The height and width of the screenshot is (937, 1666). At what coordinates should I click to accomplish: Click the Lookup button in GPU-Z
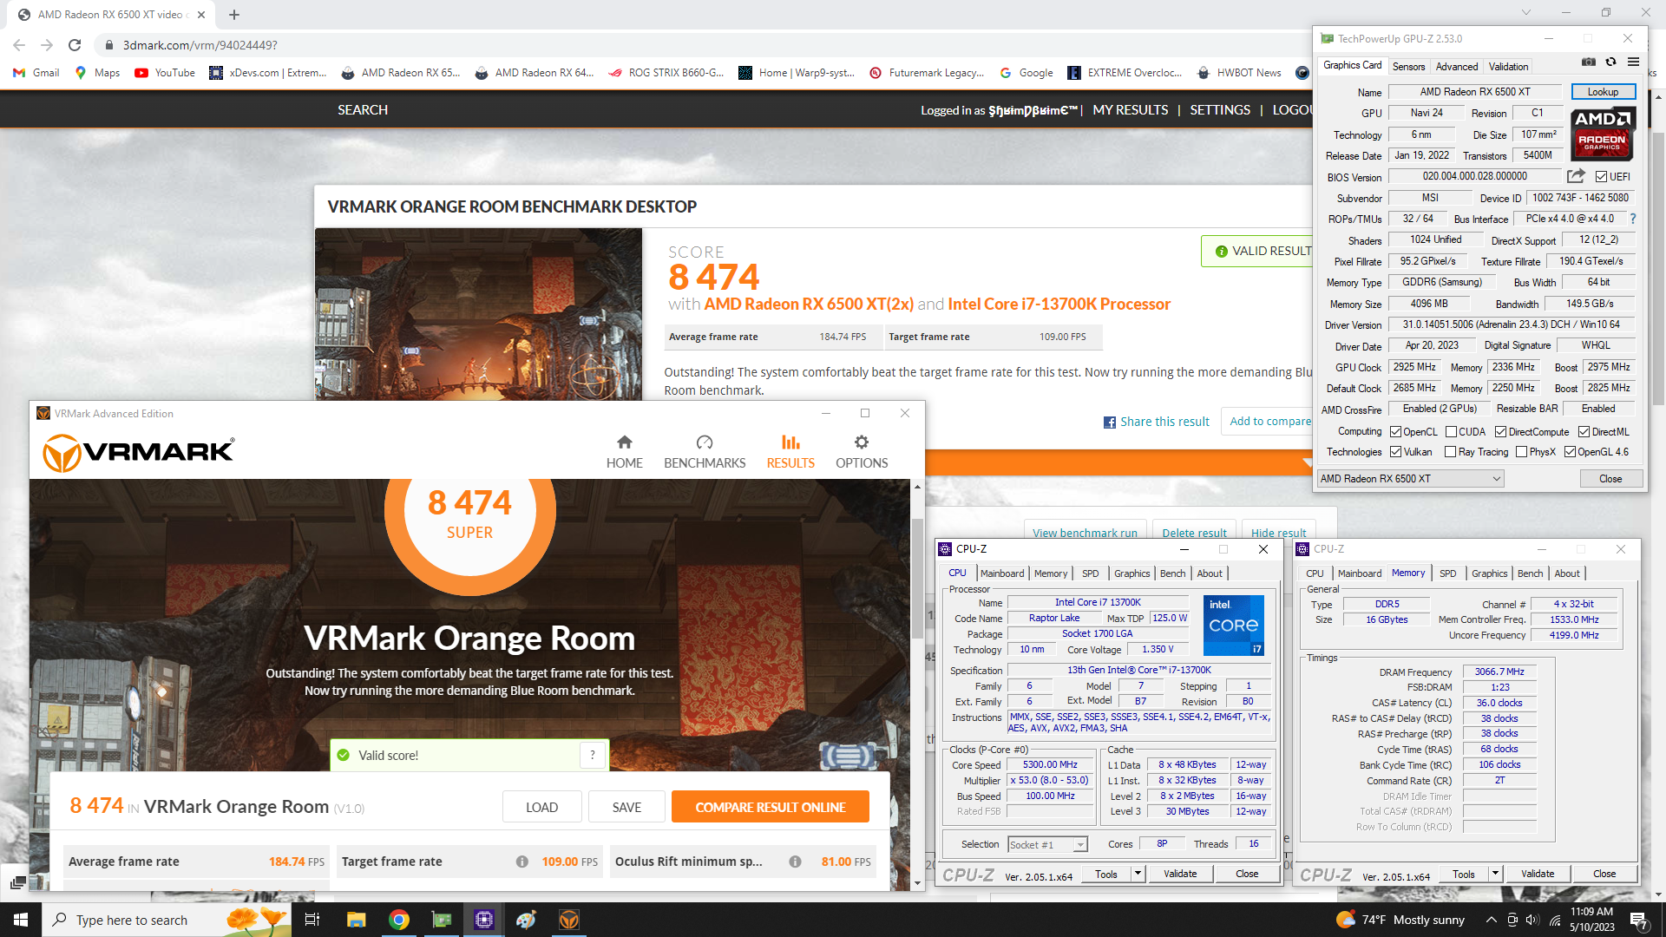point(1603,92)
